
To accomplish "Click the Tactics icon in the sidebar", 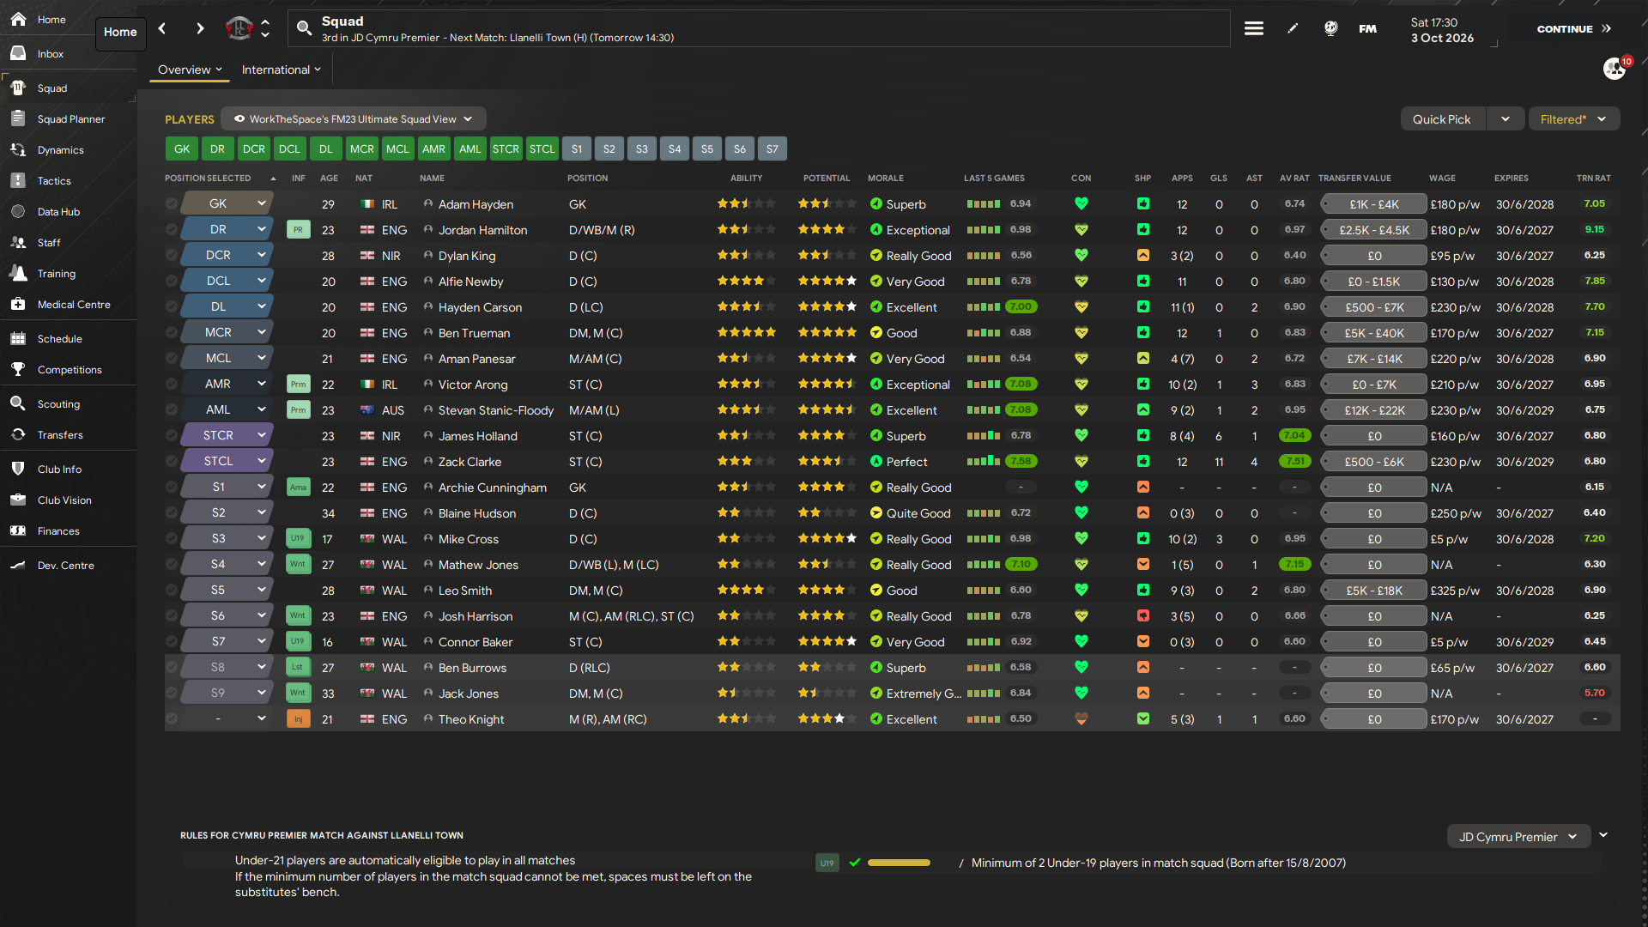I will click(18, 180).
